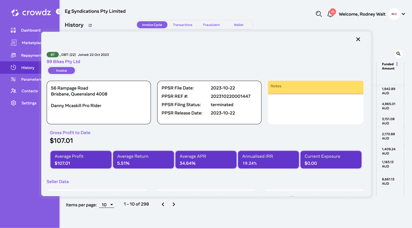Screen dimensions: 412x228
Task: Click the Invoice pill button
Action: click(61, 70)
